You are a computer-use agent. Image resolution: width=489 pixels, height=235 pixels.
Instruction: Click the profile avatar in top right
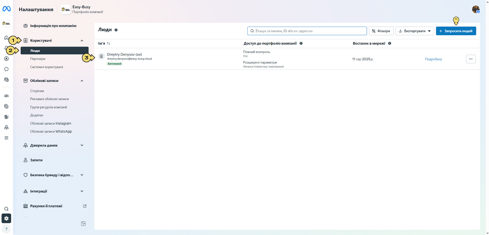(476, 9)
